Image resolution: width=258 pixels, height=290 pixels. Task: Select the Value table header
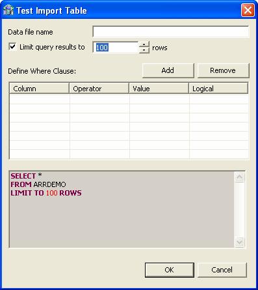tap(159, 89)
